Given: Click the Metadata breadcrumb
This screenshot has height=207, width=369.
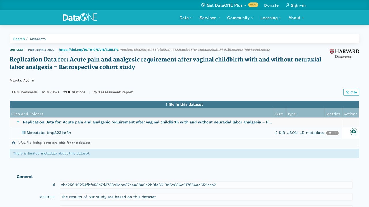Looking at the screenshot, I should pos(38,39).
